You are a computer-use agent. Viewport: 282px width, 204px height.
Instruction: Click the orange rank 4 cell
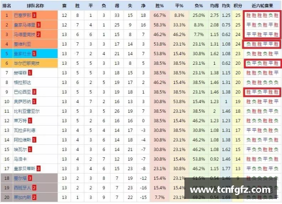click(7, 44)
